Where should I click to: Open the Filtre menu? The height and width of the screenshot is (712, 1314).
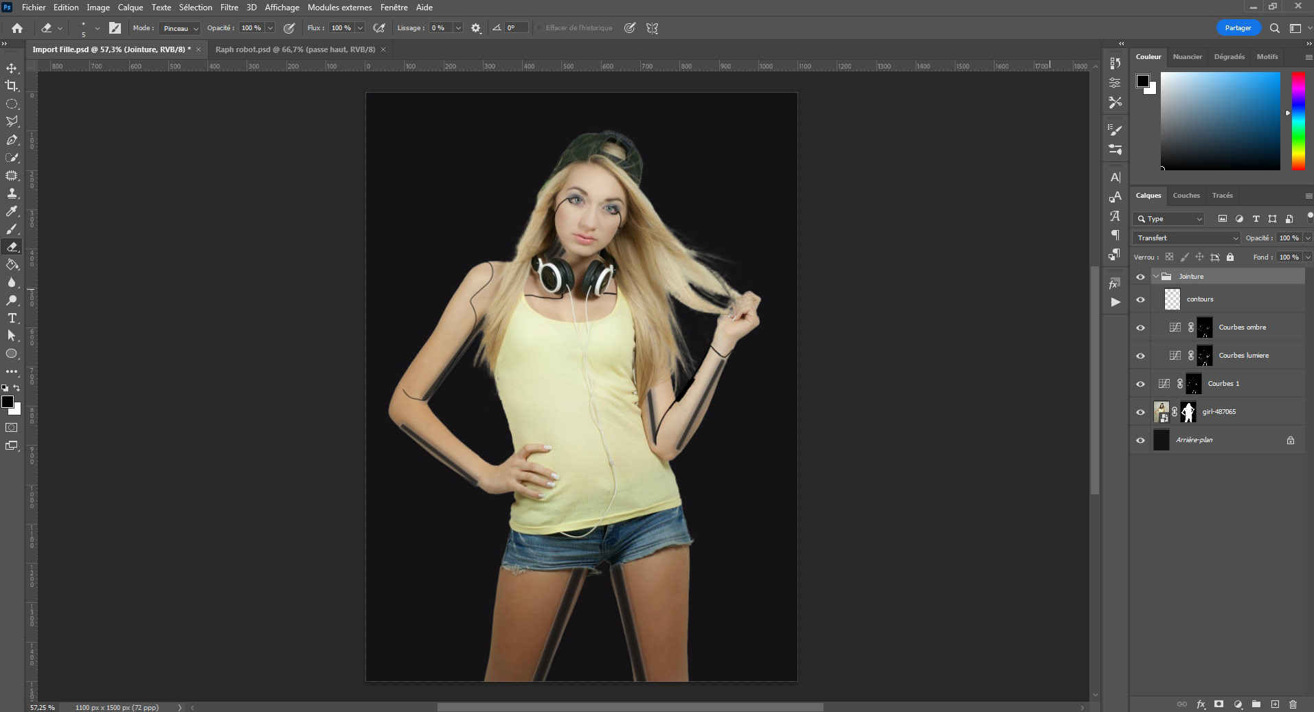(x=229, y=7)
